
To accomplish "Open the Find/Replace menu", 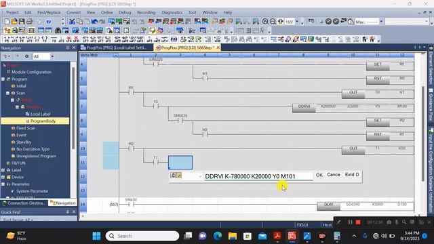I will pyautogui.click(x=49, y=12).
